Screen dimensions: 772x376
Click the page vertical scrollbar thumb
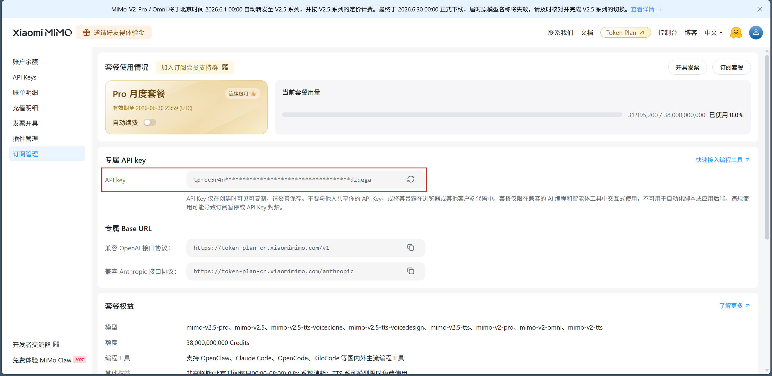click(x=767, y=147)
